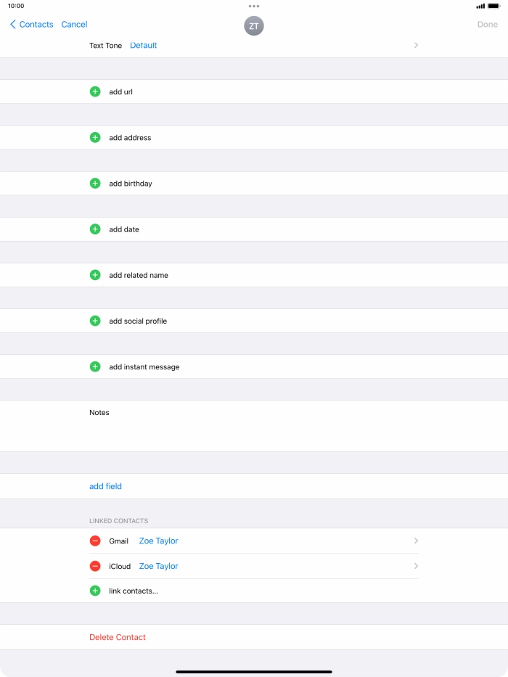Viewport: 508px width, 677px height.
Task: Tap the green plus beside link contacts
Action: 95,591
